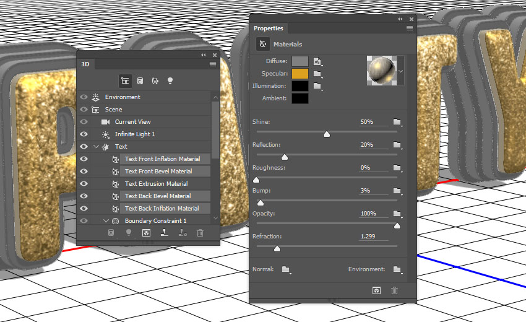Click render icon at Properties panel bottom
Viewport: 526px width, 322px height.
point(376,290)
